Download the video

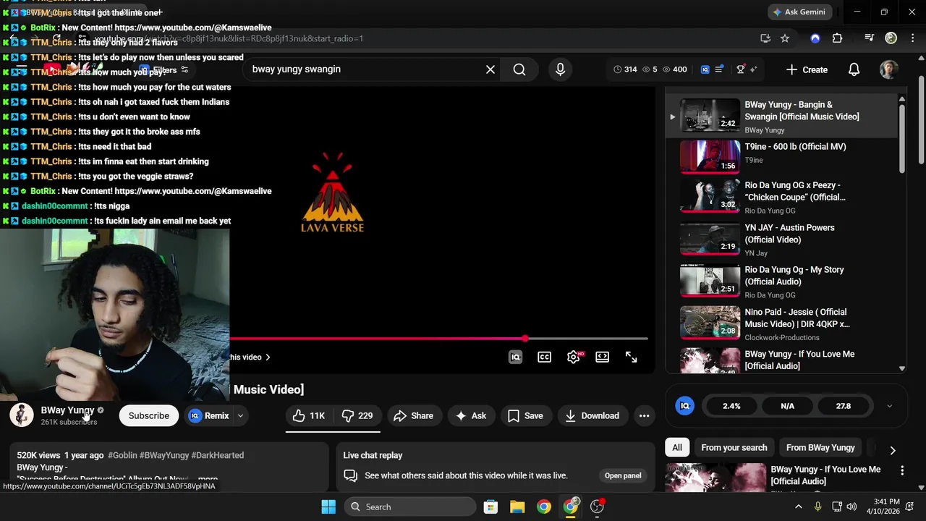pos(592,415)
